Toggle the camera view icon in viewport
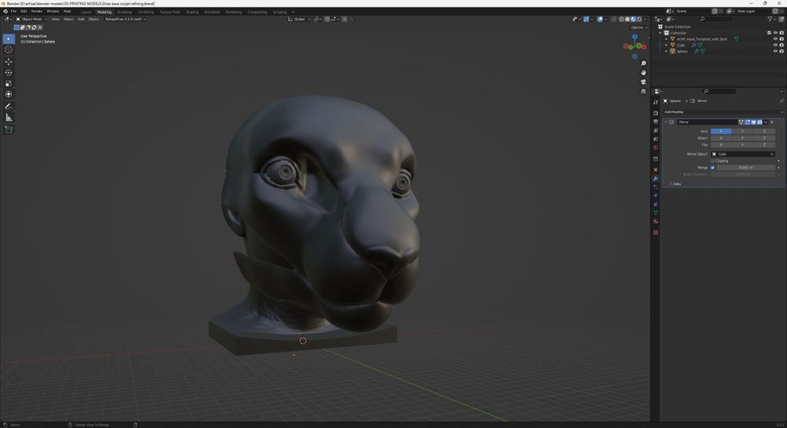Screen dimensions: 787x428 tap(643, 82)
